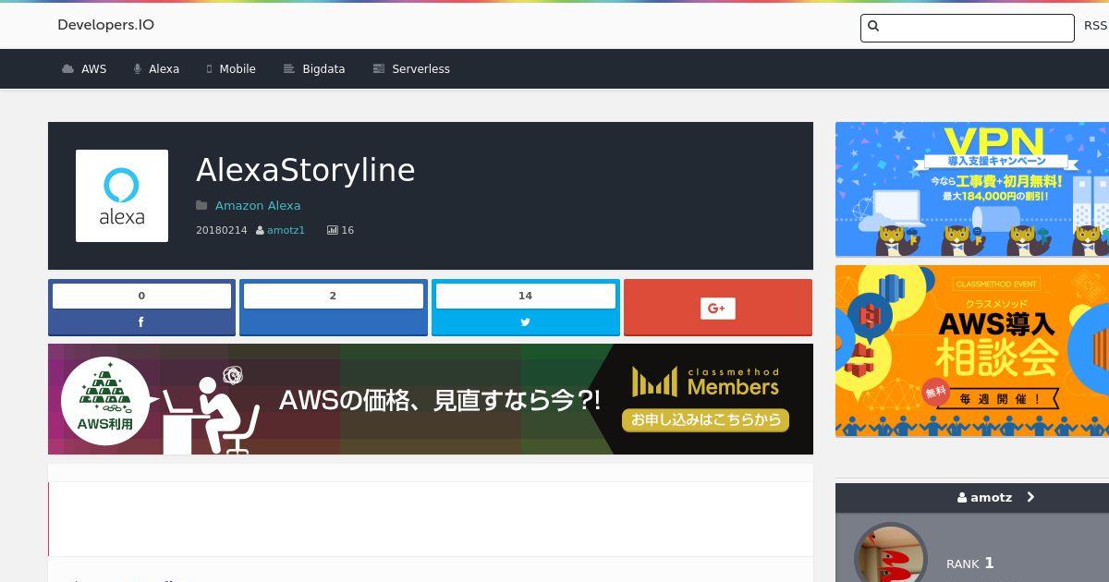The width and height of the screenshot is (1109, 582).
Task: Open the RSS feed link
Action: pos(1095,26)
